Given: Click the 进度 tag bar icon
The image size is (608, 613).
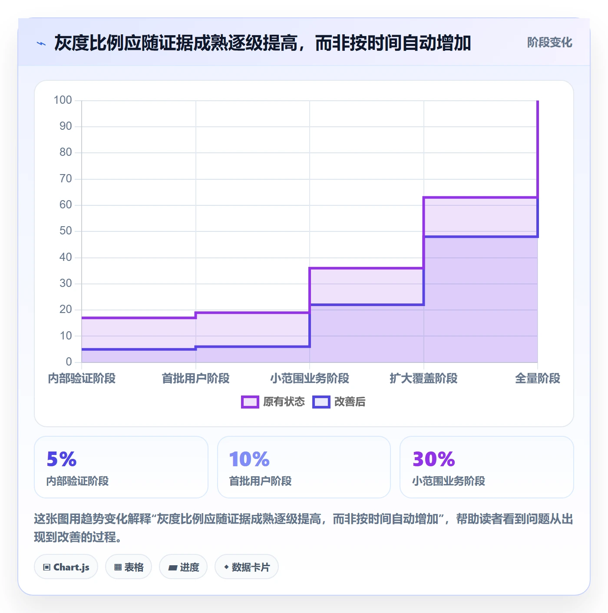Looking at the screenshot, I should (x=172, y=567).
